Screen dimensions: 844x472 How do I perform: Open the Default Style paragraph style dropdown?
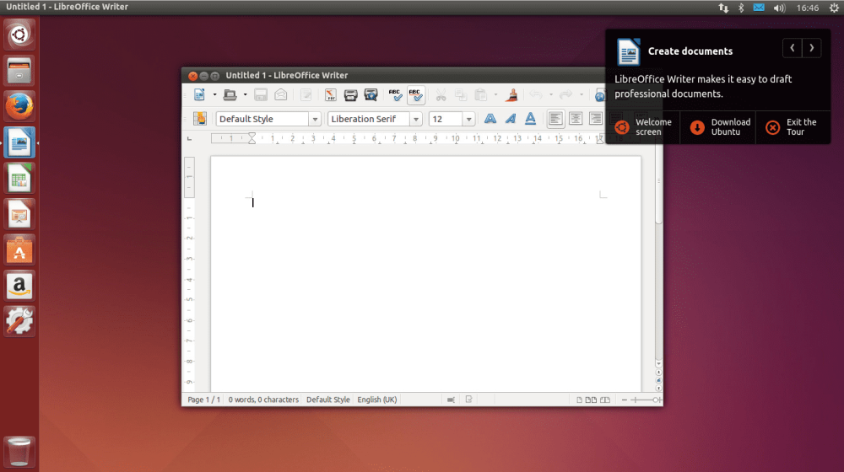[x=315, y=119]
